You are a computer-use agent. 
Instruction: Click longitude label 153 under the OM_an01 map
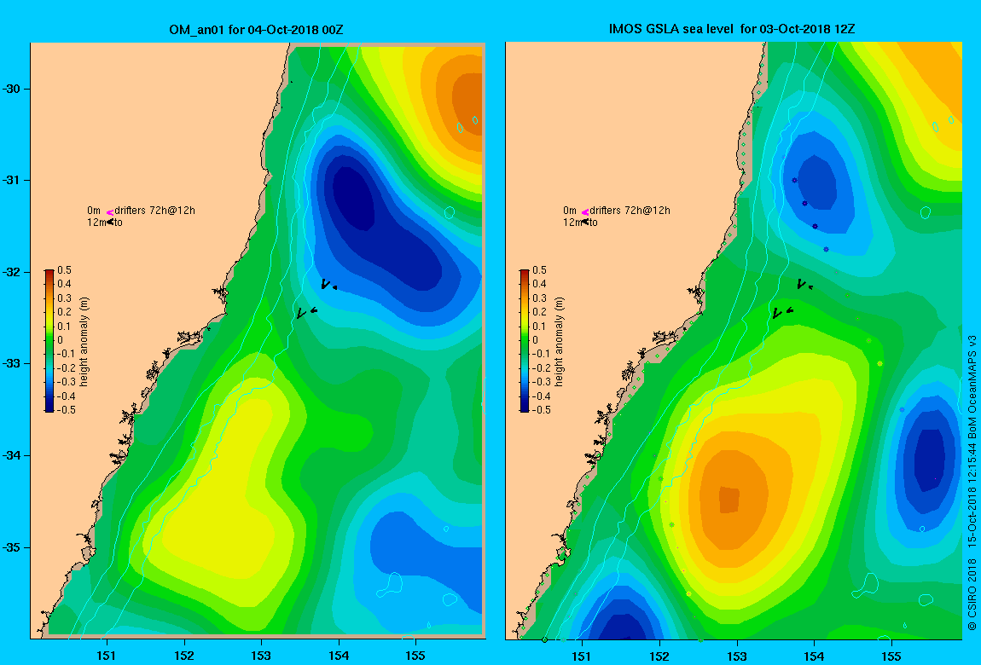pos(262,656)
